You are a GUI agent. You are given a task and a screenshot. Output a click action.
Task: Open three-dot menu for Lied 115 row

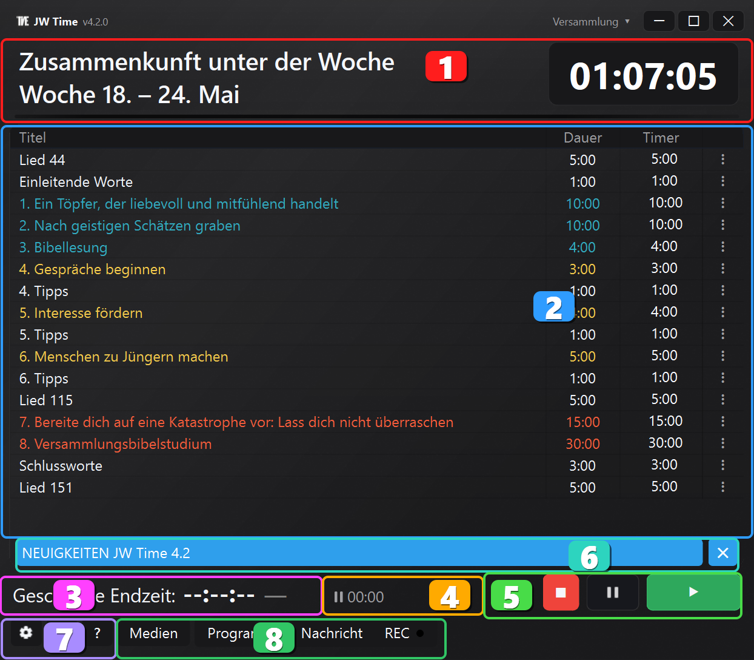tap(722, 400)
